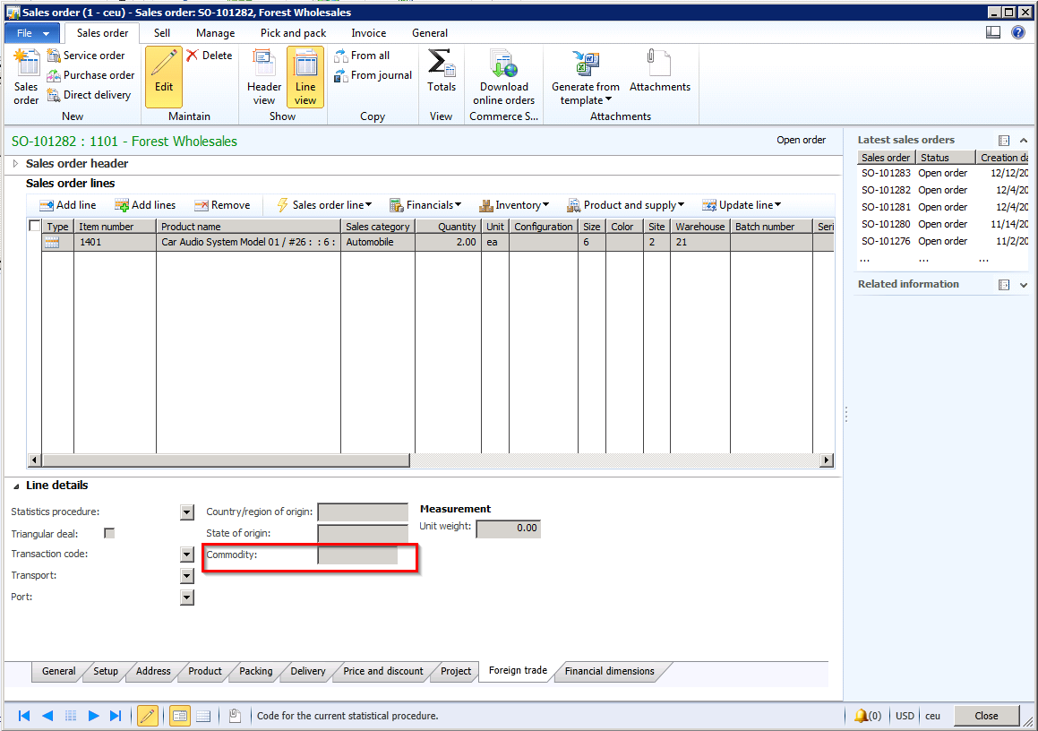
Task: Open the Statistics procedure dropdown
Action: (187, 512)
